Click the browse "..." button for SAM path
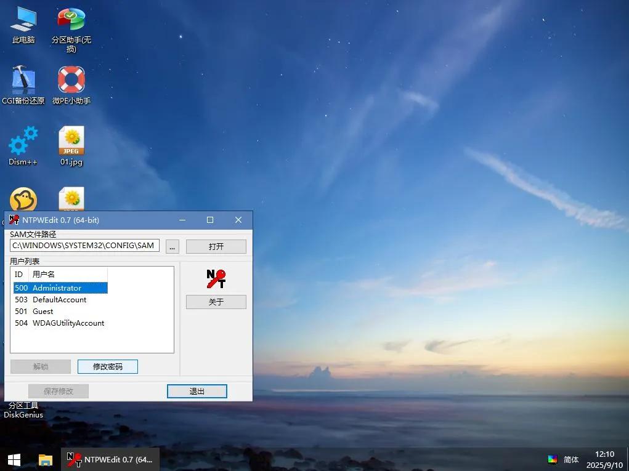 tap(172, 246)
